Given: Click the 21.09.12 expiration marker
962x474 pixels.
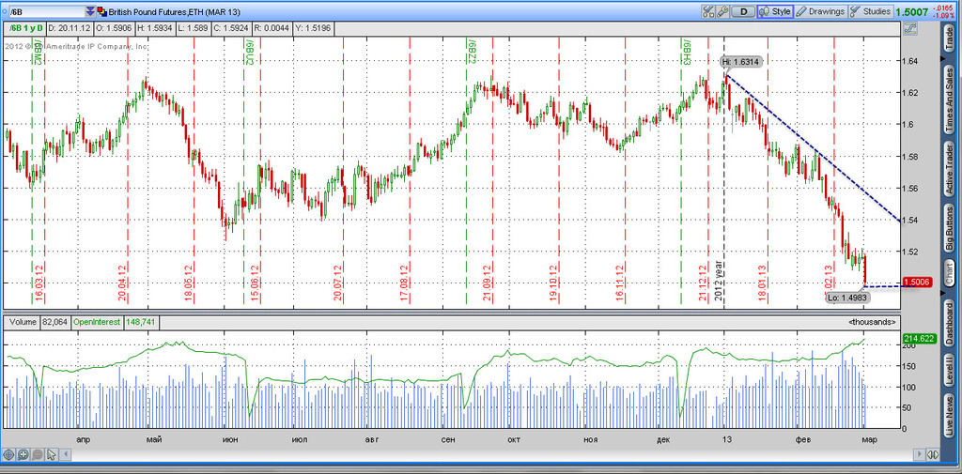Looking at the screenshot, I should pos(486,283).
